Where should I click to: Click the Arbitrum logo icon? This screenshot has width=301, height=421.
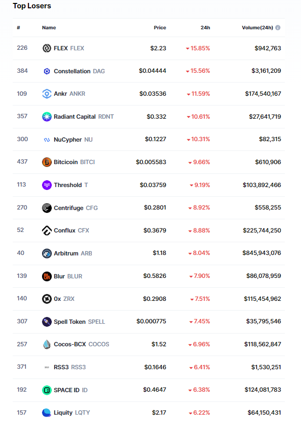(47, 253)
